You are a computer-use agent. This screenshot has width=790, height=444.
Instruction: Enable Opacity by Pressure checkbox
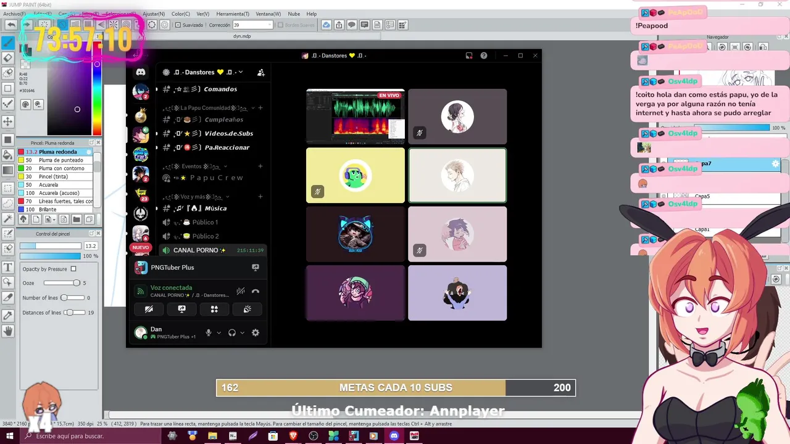pyautogui.click(x=73, y=269)
